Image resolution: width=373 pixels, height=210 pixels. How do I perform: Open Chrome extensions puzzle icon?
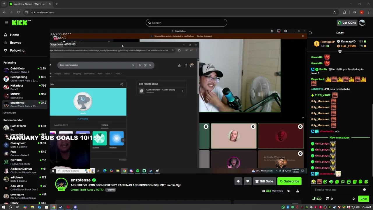[x=344, y=12]
